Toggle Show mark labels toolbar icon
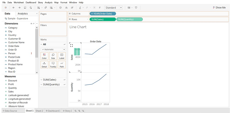Screen dimensions: 230x113 (95, 8)
